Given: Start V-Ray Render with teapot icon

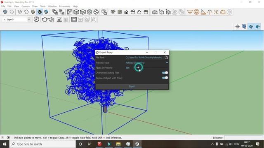Looking at the screenshot, I should [45, 19].
